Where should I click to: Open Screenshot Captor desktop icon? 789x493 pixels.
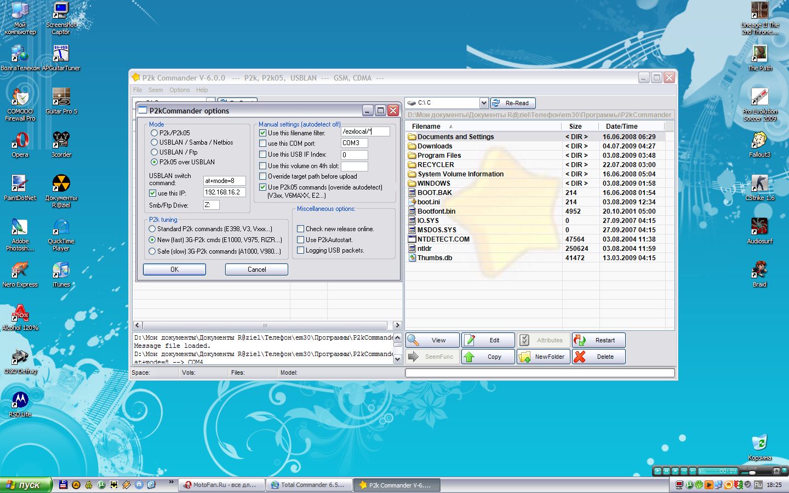click(x=61, y=18)
